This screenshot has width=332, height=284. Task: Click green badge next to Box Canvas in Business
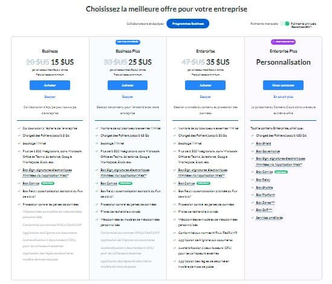(x=48, y=183)
